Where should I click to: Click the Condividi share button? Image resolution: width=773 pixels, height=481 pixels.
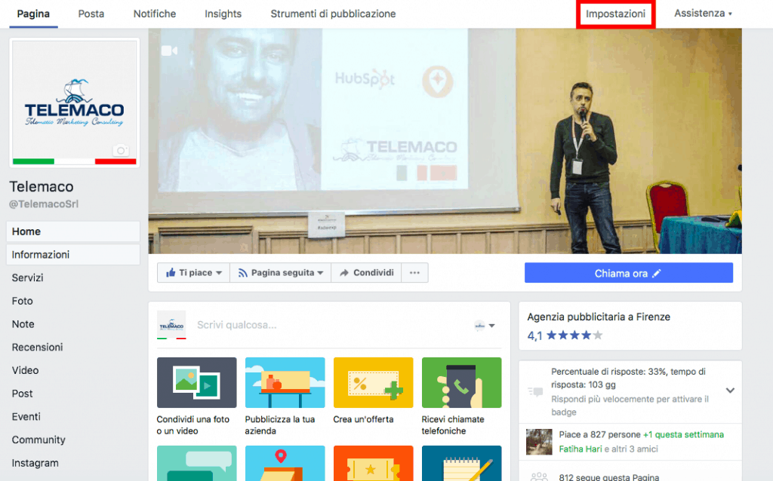(366, 273)
